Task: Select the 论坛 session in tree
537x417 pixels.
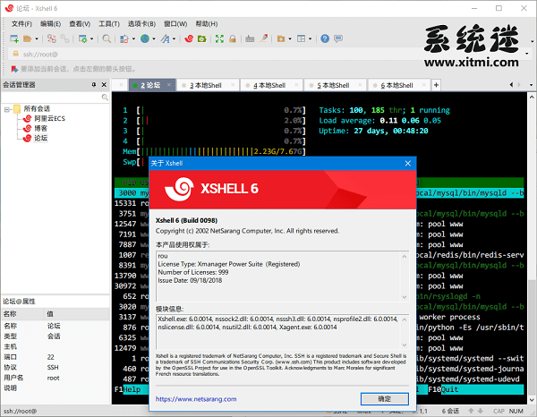Action: (x=41, y=138)
